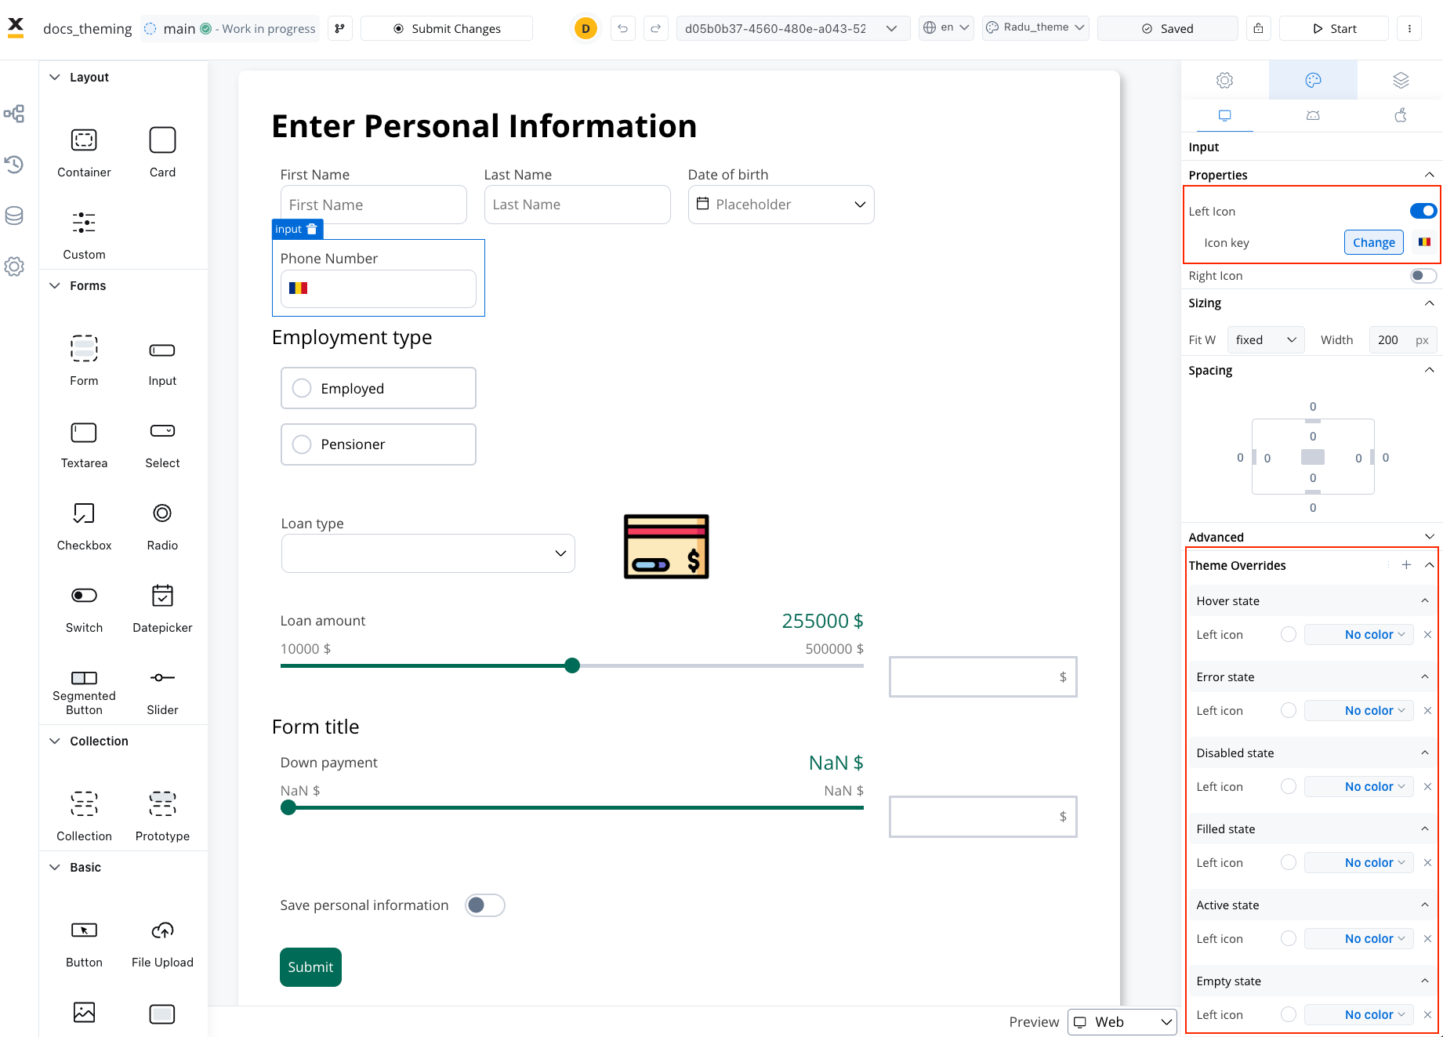Toggle Save personal information switch
The image size is (1443, 1037).
[x=485, y=905]
